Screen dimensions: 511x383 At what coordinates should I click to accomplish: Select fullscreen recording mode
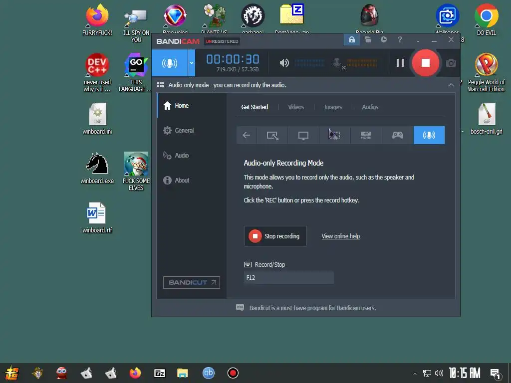(x=303, y=135)
